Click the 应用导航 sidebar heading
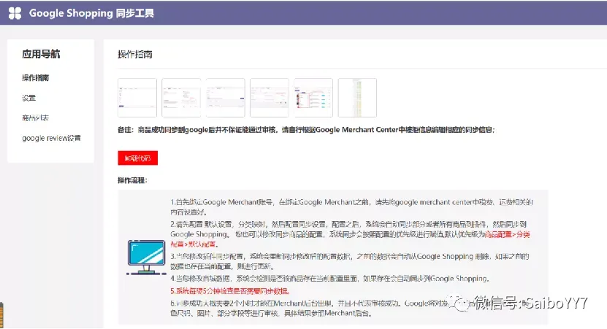This screenshot has height=329, width=607. click(41, 54)
